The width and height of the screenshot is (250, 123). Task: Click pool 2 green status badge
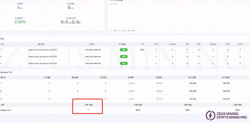[x=123, y=56]
